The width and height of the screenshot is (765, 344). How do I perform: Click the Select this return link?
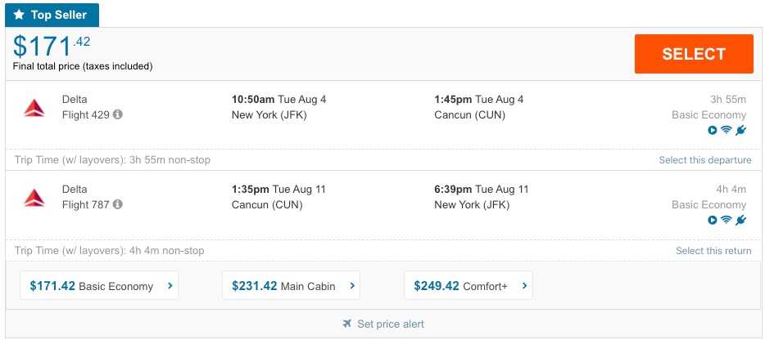(x=713, y=251)
